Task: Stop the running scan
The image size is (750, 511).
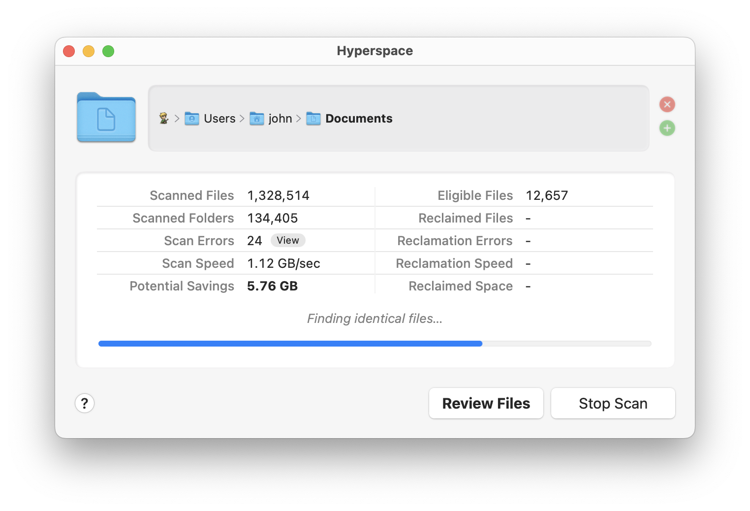Action: tap(613, 403)
